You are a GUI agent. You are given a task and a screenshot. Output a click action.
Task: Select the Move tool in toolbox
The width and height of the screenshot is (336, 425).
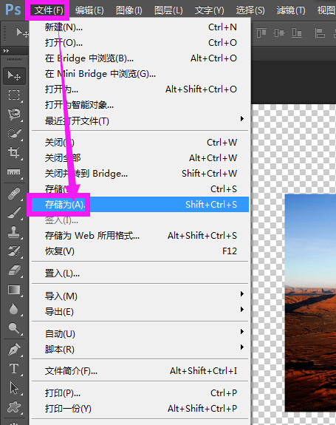[14, 76]
